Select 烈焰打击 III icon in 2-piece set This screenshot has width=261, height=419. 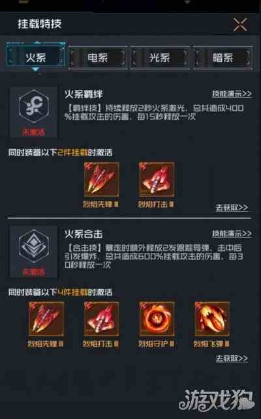coord(157,180)
